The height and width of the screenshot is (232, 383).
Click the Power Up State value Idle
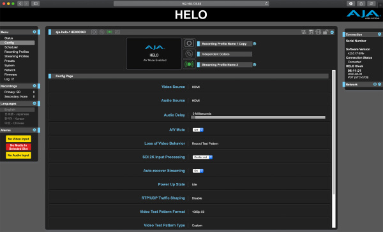(x=194, y=184)
